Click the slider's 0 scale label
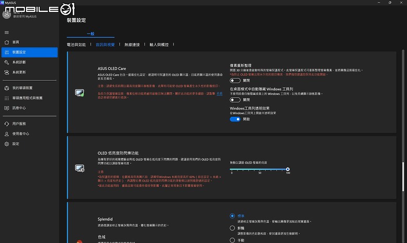 tap(232, 173)
